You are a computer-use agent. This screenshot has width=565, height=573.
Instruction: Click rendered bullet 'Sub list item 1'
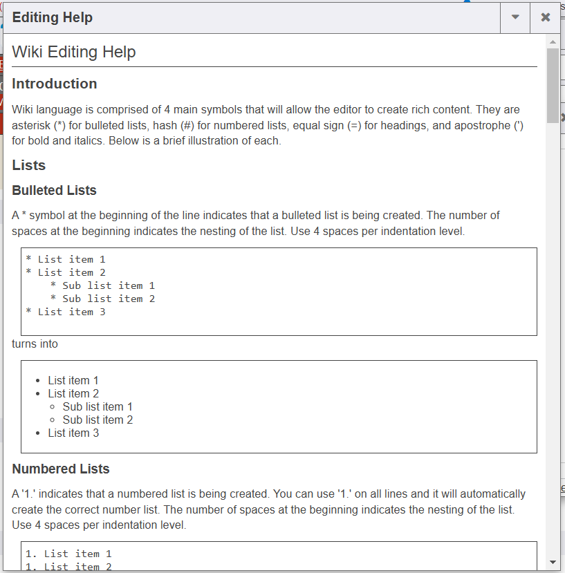(x=98, y=406)
